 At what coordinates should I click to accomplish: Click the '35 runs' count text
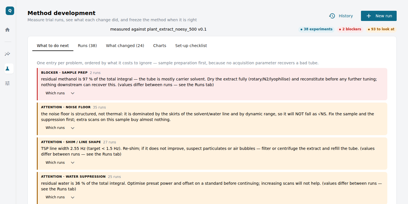click(99, 107)
